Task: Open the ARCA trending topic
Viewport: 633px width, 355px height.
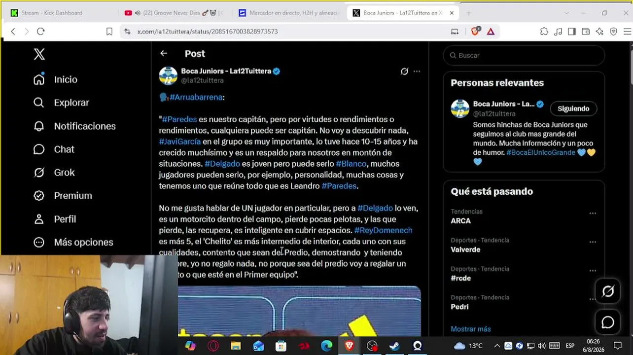Action: click(x=461, y=221)
